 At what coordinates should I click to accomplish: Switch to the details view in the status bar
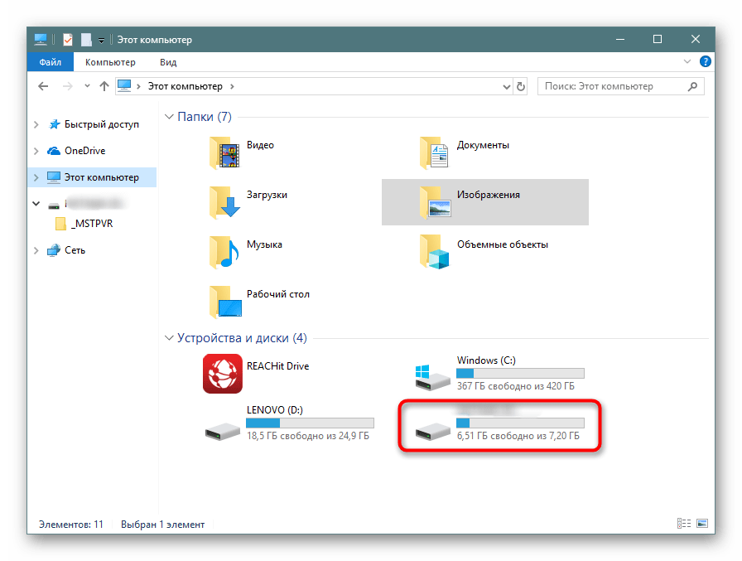[684, 524]
